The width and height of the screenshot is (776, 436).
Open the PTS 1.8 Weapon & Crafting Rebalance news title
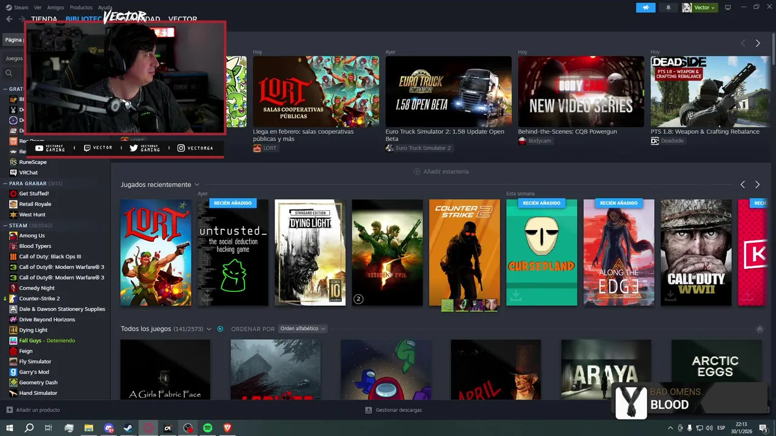click(705, 131)
